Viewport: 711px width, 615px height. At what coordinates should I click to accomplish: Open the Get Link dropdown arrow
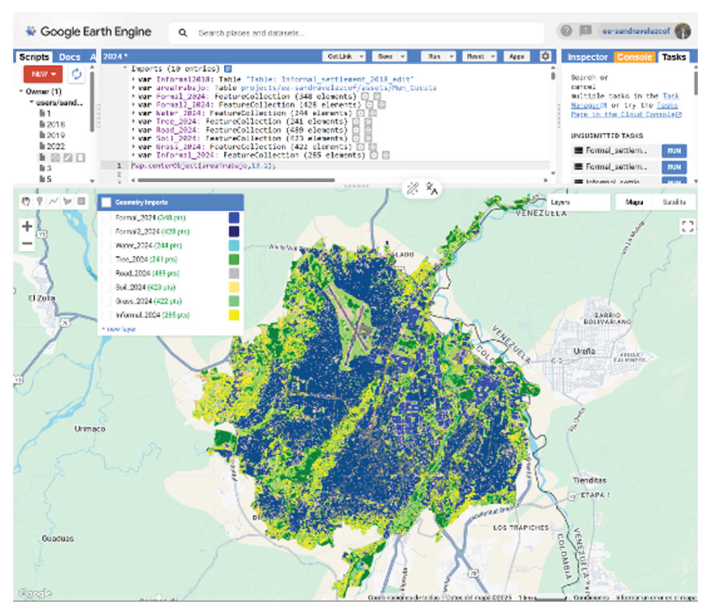[362, 56]
